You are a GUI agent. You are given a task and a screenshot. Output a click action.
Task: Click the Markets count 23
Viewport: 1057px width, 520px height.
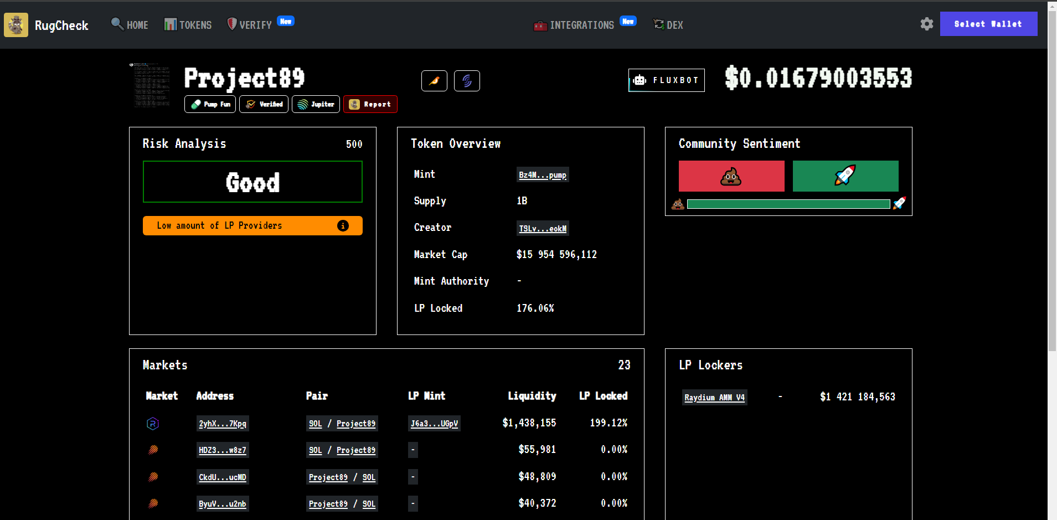tap(625, 365)
